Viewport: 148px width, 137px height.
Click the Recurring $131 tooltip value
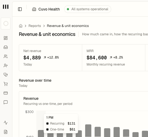[71, 124]
